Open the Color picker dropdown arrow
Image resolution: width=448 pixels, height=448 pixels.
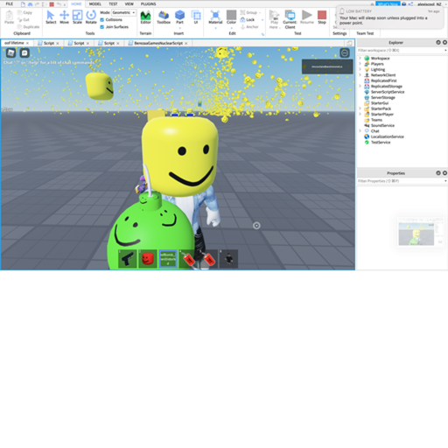pos(231,28)
